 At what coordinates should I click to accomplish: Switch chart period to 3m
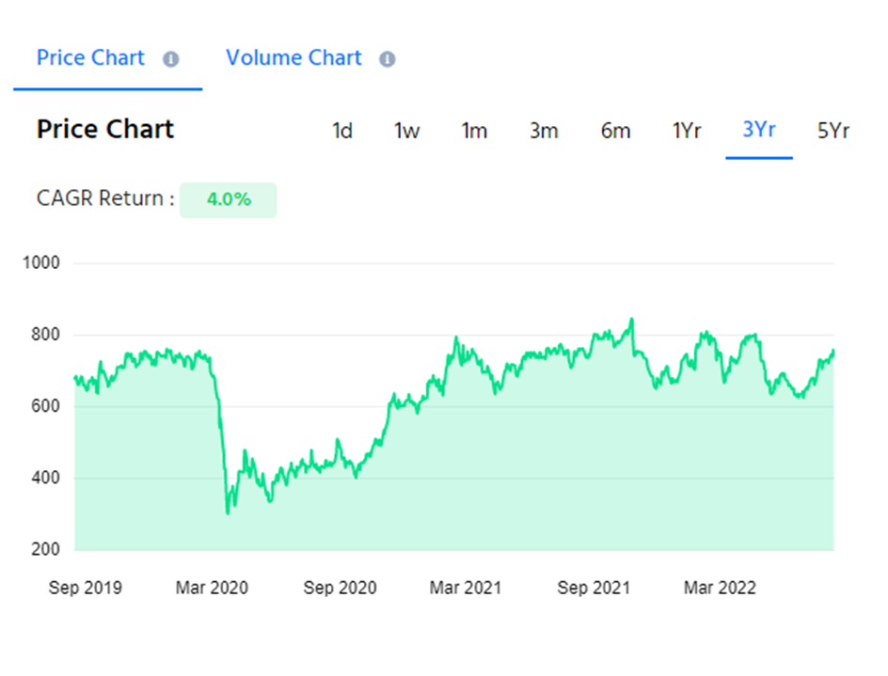(x=544, y=131)
